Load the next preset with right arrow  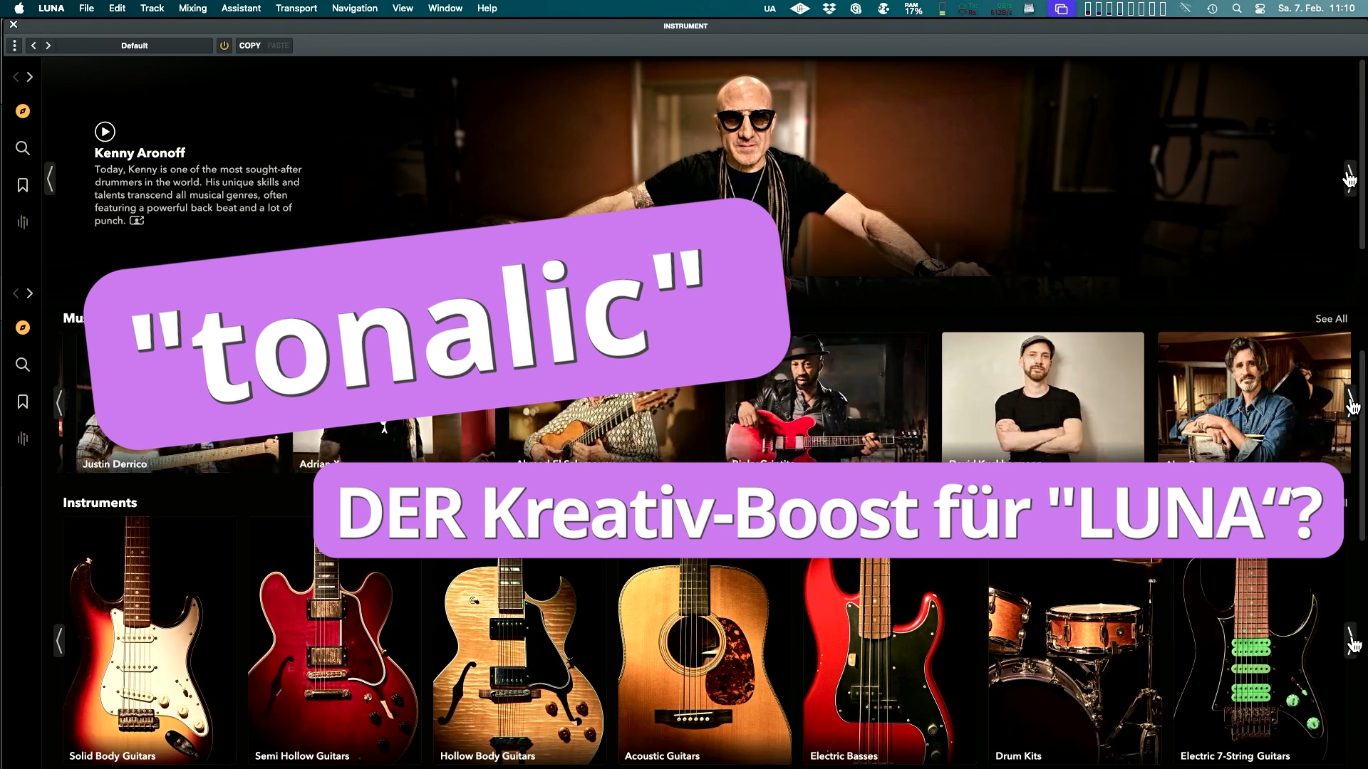[48, 46]
